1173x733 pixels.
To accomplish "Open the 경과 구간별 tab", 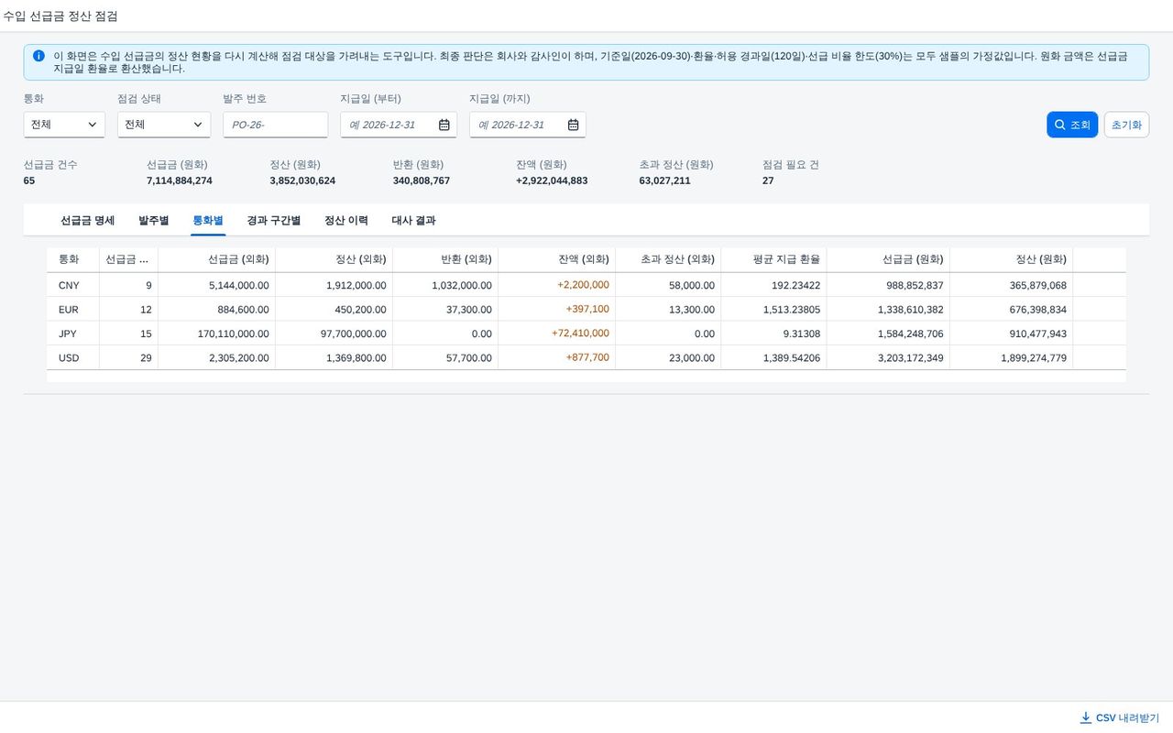I will [x=274, y=221].
